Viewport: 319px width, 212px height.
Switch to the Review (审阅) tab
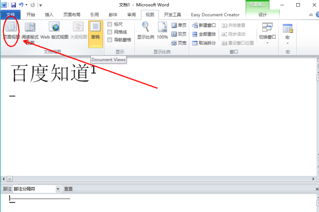coord(131,15)
